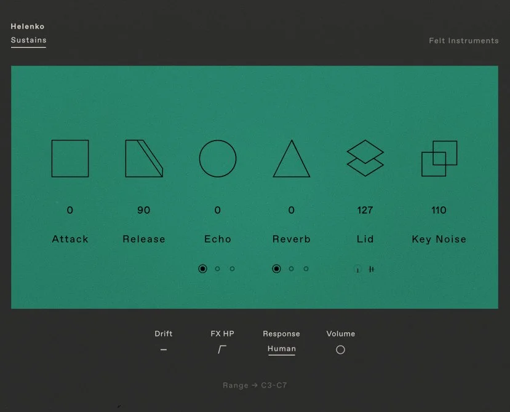Click the Release slanted shape icon
Screen dimensions: 510x412
point(144,158)
